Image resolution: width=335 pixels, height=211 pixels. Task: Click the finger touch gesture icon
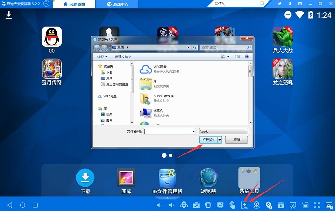pos(232,205)
